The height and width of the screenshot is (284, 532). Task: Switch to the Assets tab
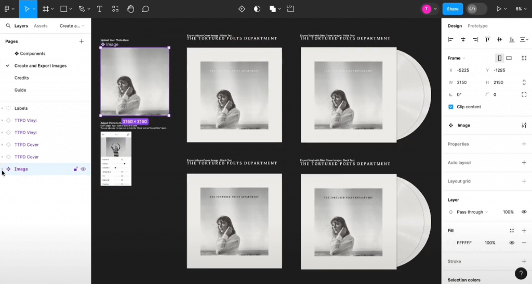pos(41,26)
